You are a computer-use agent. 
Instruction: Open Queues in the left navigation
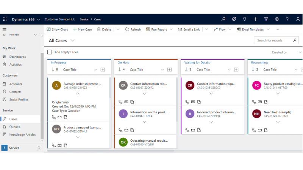pos(14,127)
